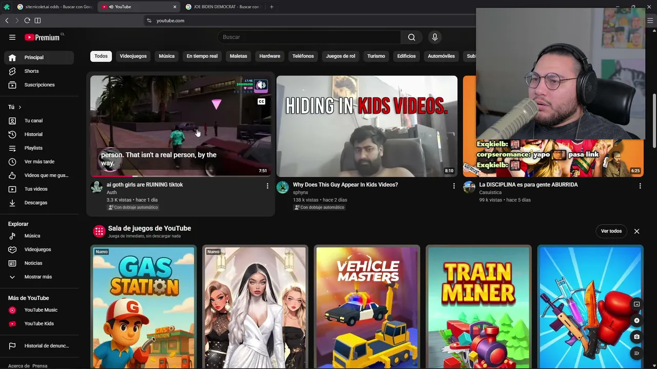The image size is (657, 369).
Task: Open YouTube Music from the sidebar
Action: pyautogui.click(x=39, y=310)
